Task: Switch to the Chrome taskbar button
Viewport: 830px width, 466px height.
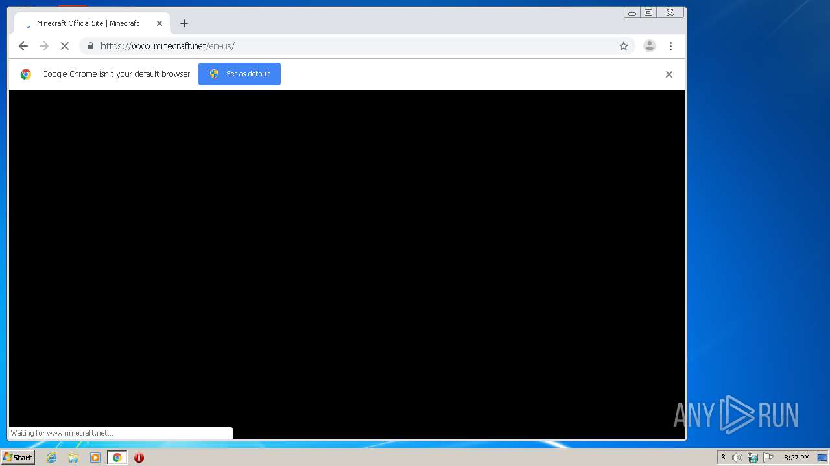Action: coord(117,458)
